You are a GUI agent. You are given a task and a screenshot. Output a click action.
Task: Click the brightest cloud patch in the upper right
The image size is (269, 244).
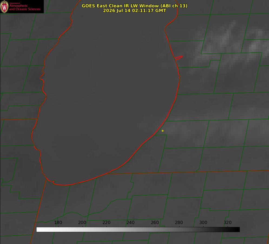[x=254, y=46]
